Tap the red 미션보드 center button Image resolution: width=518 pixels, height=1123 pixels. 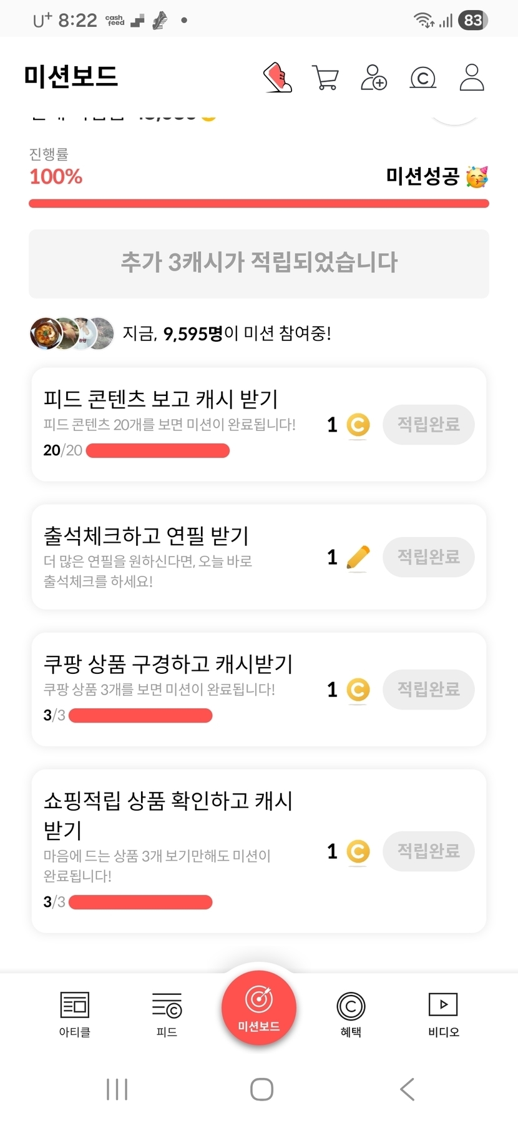[x=259, y=1007]
